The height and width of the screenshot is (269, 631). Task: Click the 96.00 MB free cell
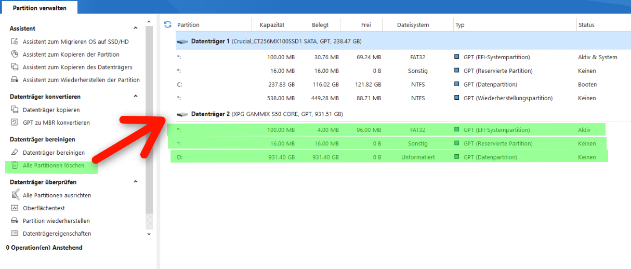pos(369,130)
